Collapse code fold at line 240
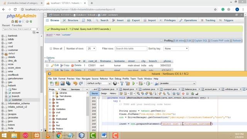247x139 pixels. [99, 98]
